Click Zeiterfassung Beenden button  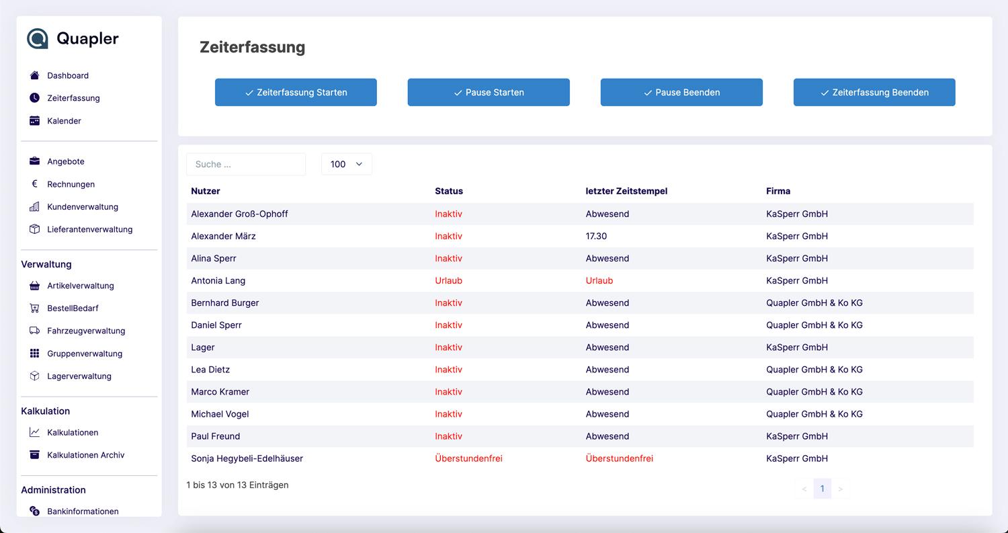874,92
